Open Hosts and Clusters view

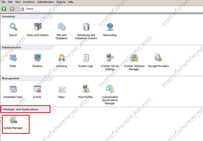point(38,27)
